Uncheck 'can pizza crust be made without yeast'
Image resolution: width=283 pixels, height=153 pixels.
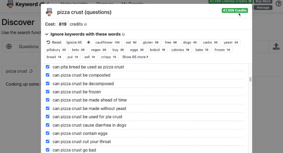47,108
